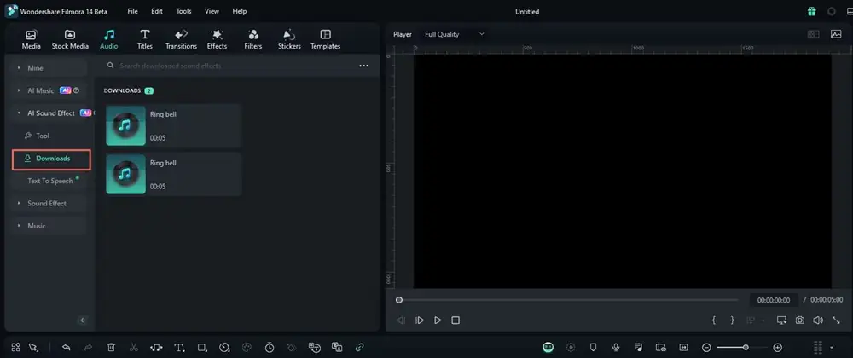Open the Help menu
Viewport: 853px width, 358px height.
tap(240, 11)
